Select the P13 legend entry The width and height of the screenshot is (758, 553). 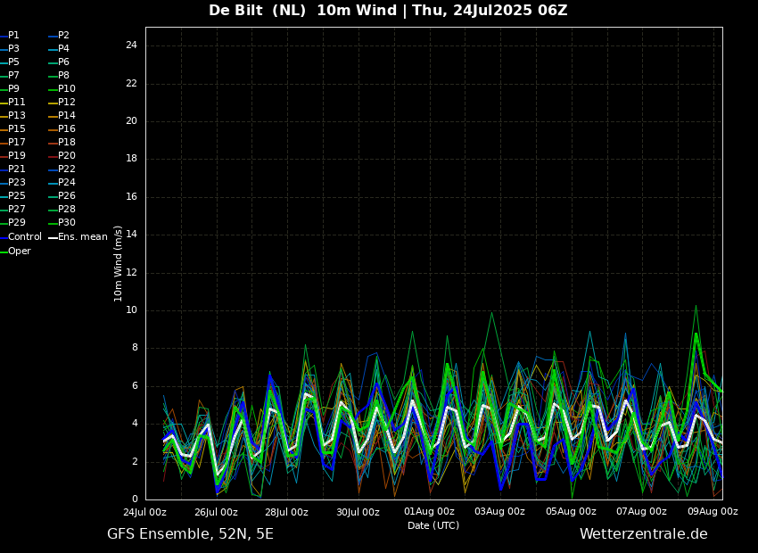tap(17, 116)
